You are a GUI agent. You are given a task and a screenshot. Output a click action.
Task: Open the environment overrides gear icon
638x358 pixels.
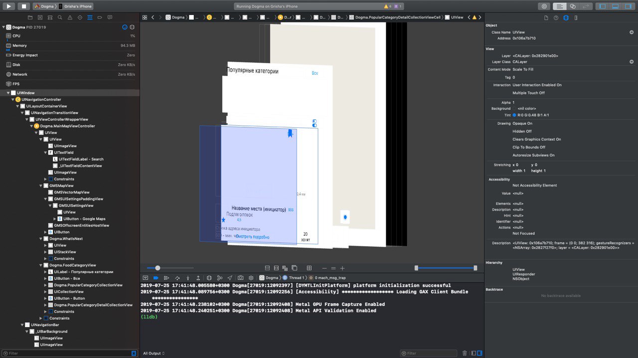pos(251,277)
